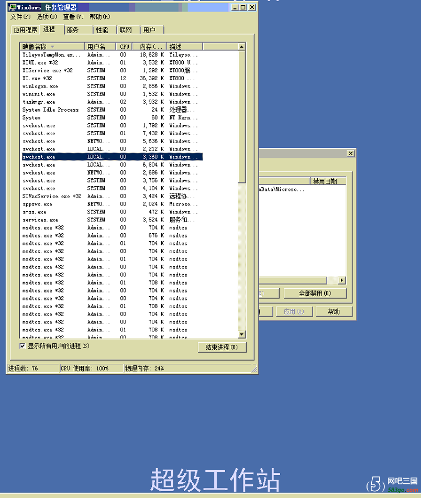Select the sppsvc.exe process
The width and height of the screenshot is (421, 498).
(112, 204)
